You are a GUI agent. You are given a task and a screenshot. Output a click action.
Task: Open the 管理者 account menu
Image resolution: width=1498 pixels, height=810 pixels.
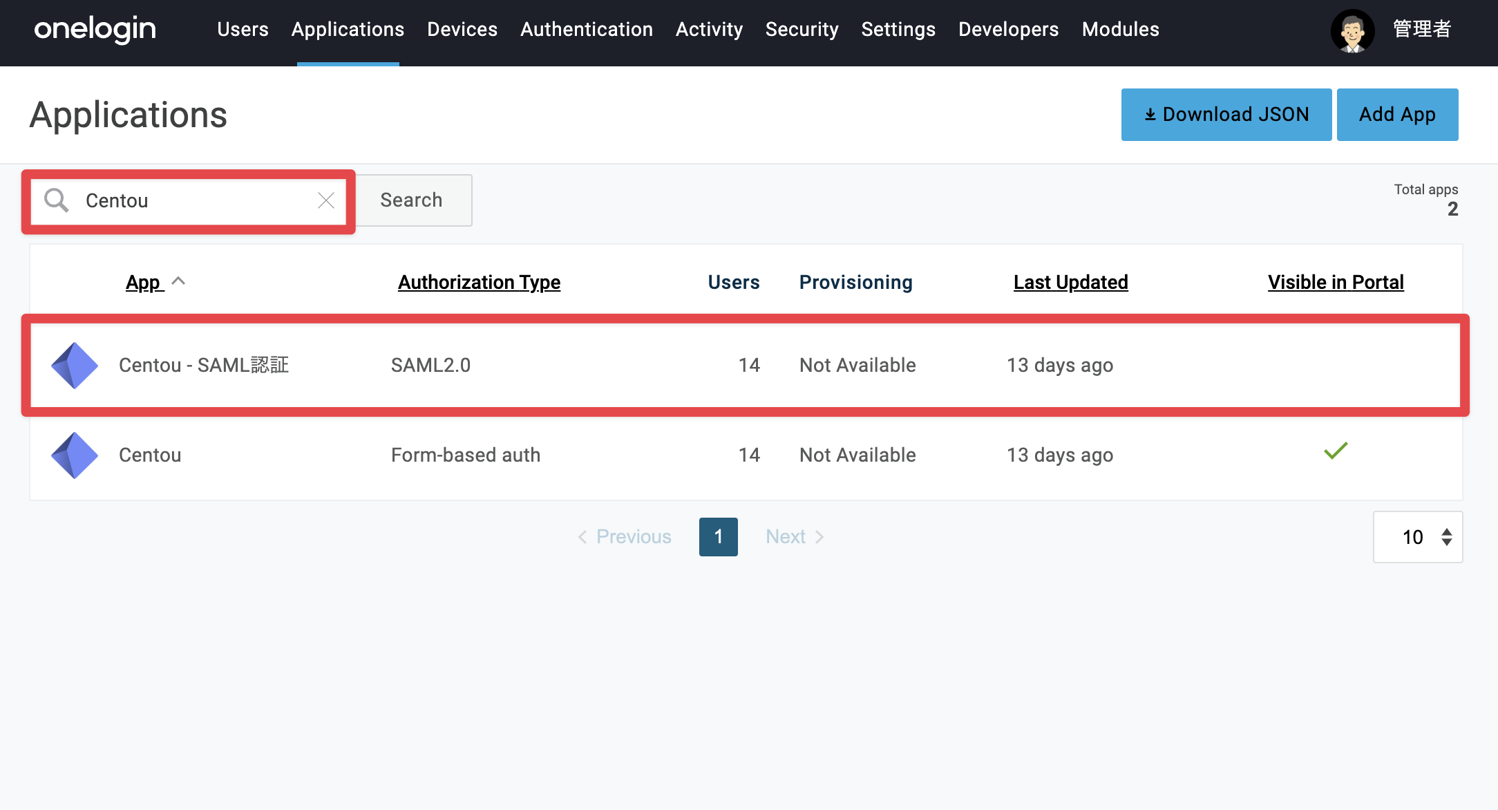(1422, 29)
